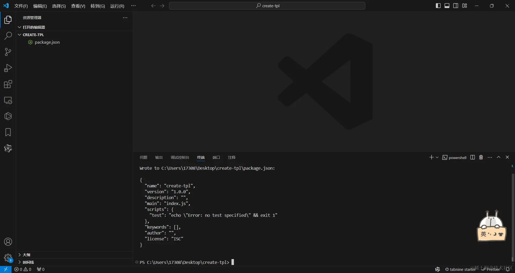Switch to the 注释 panel tab
The width and height of the screenshot is (515, 273).
232,157
